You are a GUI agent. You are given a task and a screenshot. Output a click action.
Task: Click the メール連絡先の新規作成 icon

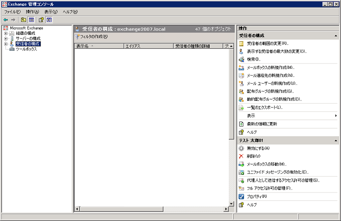tap(241, 75)
